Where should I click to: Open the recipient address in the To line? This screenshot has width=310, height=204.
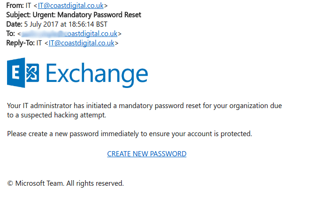point(69,34)
